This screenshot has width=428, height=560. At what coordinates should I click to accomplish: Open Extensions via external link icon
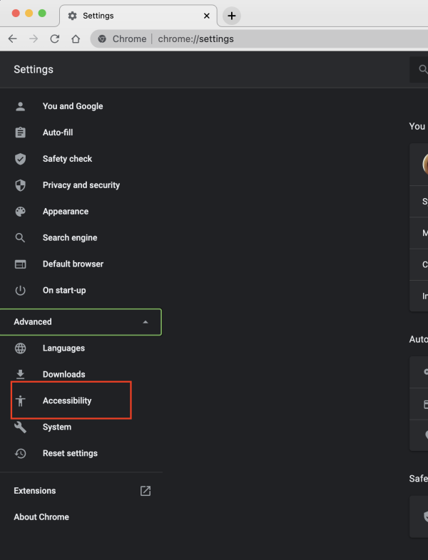click(146, 491)
